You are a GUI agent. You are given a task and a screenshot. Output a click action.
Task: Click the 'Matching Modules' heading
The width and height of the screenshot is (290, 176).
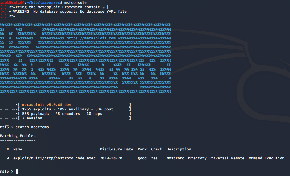[x=18, y=136]
